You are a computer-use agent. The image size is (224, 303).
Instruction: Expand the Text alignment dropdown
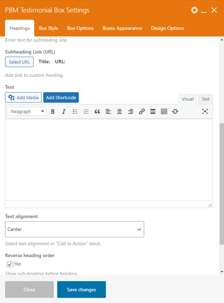tap(74, 229)
